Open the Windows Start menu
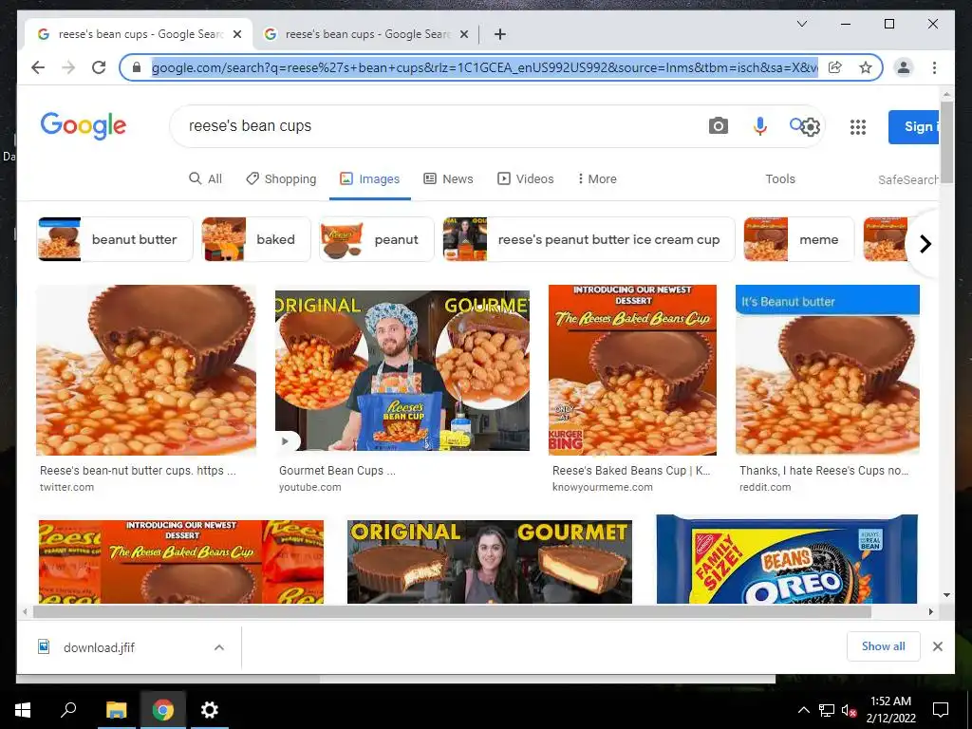The height and width of the screenshot is (729, 972). tap(23, 710)
